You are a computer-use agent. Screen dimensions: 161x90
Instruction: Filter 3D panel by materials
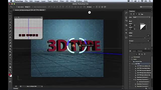point(142,54)
